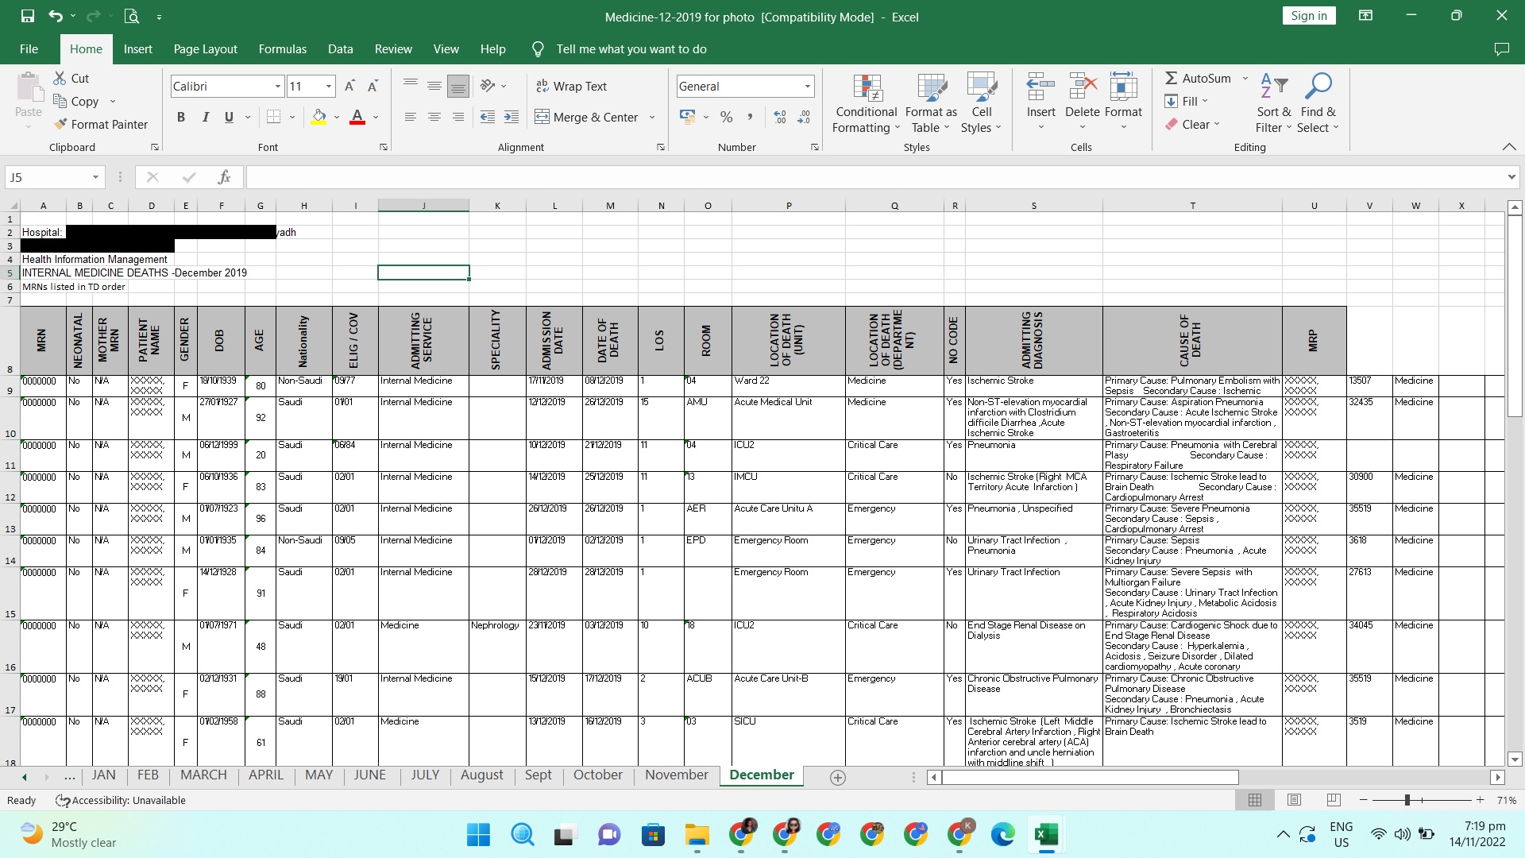Image resolution: width=1525 pixels, height=858 pixels.
Task: Click the Sign in button
Action: click(1308, 16)
